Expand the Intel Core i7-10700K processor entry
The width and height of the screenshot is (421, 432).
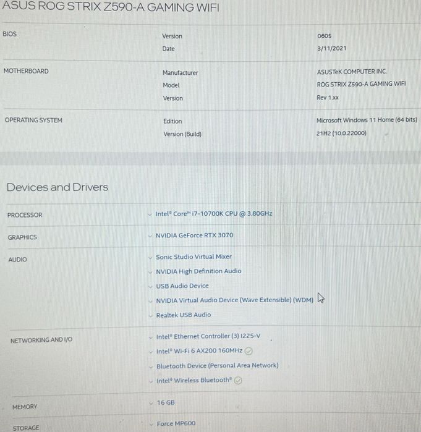click(150, 214)
